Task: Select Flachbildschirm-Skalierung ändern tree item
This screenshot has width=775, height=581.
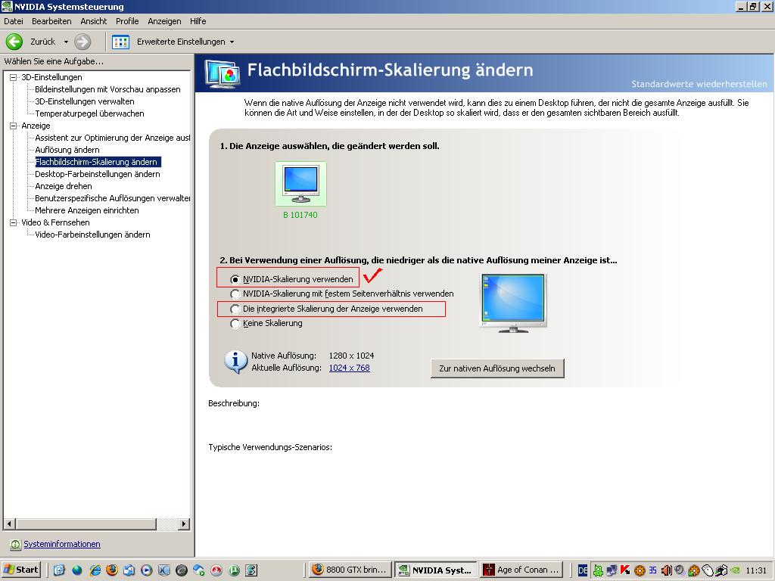Action: point(98,162)
